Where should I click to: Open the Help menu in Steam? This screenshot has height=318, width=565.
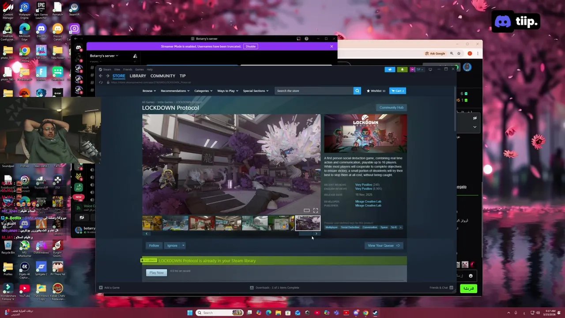click(150, 69)
